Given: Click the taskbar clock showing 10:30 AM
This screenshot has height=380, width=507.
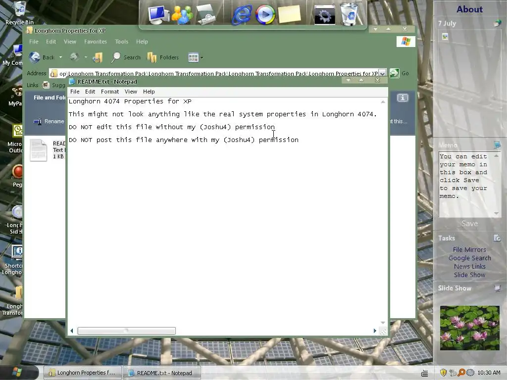Looking at the screenshot, I should [x=489, y=373].
